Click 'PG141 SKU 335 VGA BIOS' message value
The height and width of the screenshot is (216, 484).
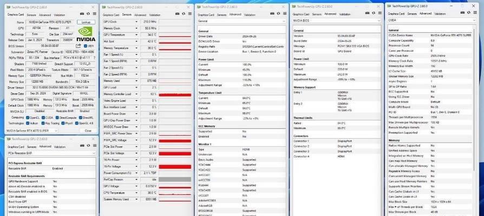click(353, 46)
